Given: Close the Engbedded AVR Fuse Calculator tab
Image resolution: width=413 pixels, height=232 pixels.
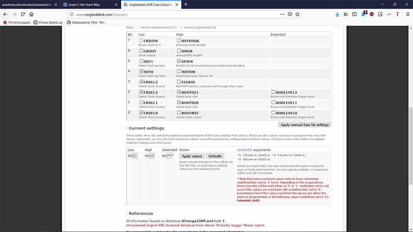Looking at the screenshot, I should (177, 5).
